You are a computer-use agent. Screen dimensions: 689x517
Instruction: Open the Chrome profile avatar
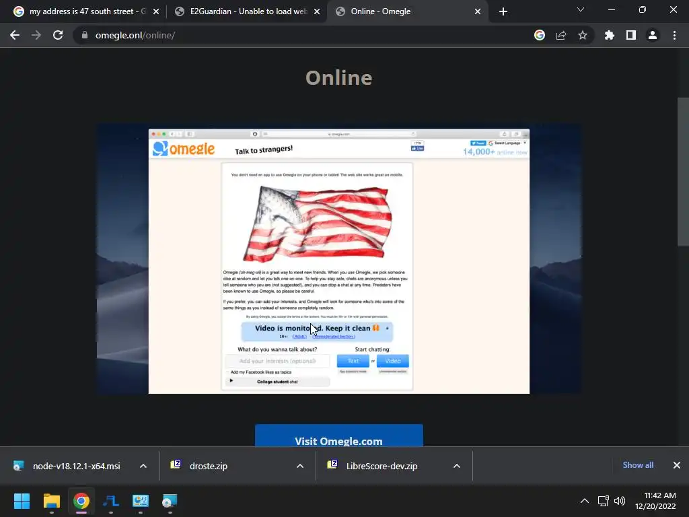[653, 35]
